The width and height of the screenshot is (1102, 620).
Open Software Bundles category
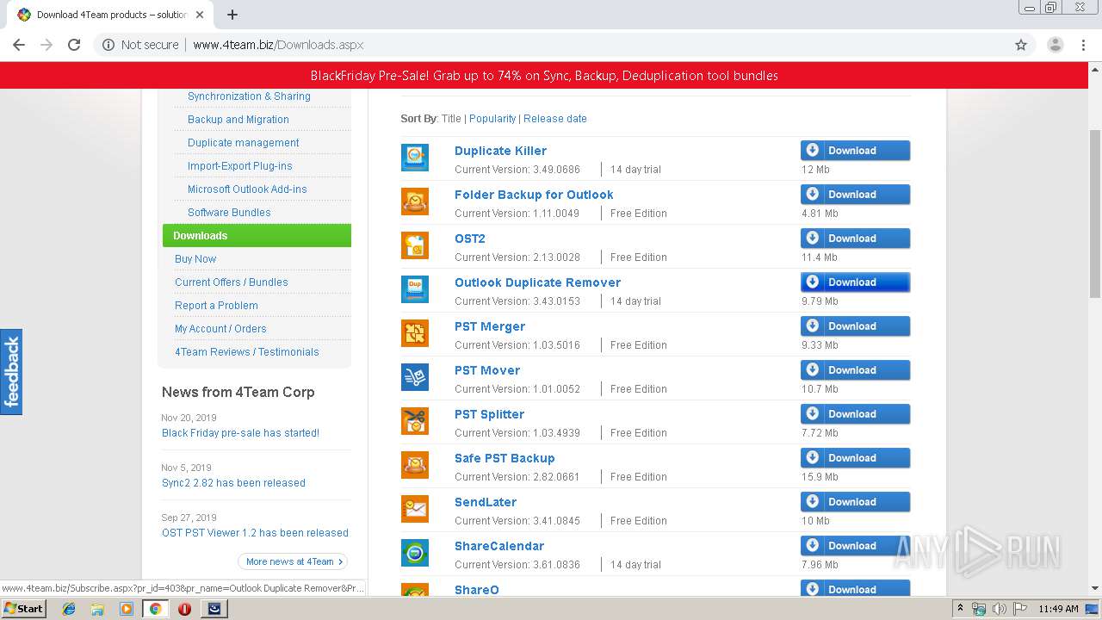click(229, 213)
